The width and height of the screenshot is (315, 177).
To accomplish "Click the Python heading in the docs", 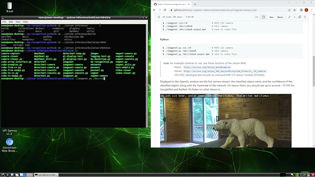I will point(164,39).
